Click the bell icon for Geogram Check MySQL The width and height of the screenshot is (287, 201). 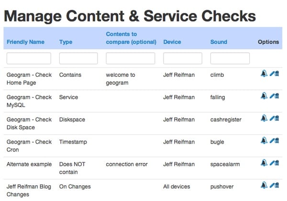(264, 96)
